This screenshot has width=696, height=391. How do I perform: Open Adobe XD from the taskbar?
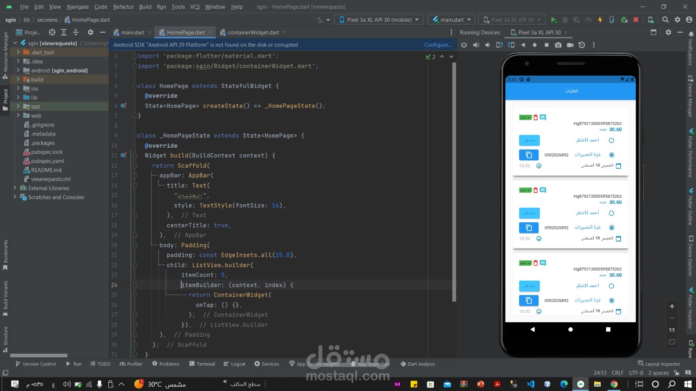(x=397, y=384)
